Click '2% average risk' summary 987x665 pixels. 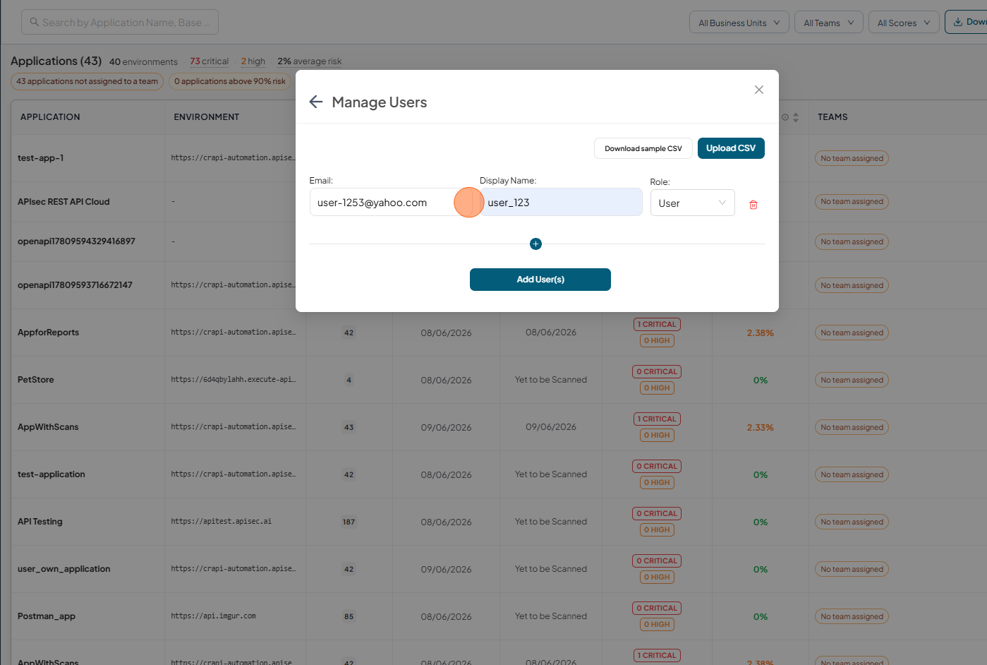[309, 61]
